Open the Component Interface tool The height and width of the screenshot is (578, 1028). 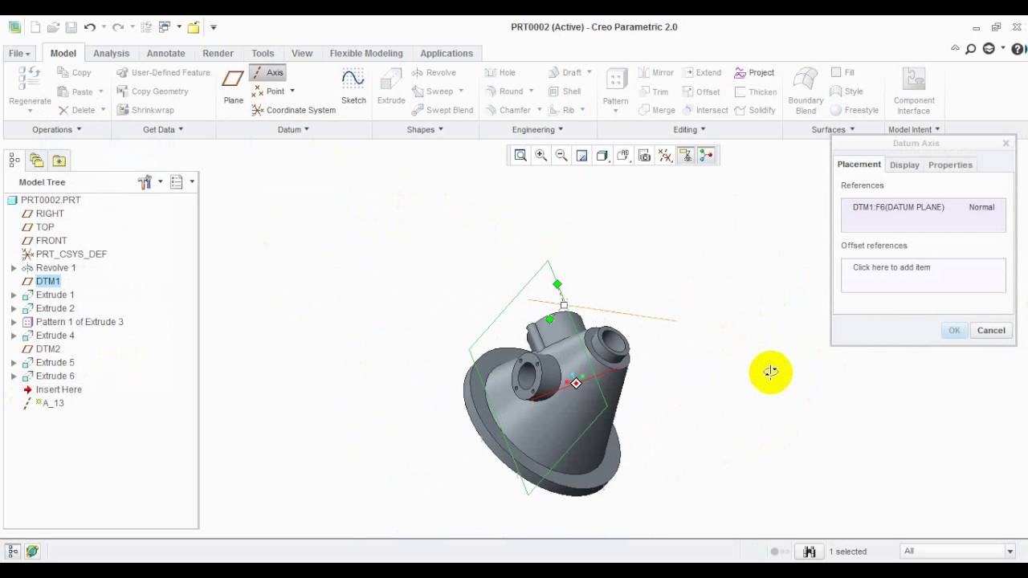914,91
